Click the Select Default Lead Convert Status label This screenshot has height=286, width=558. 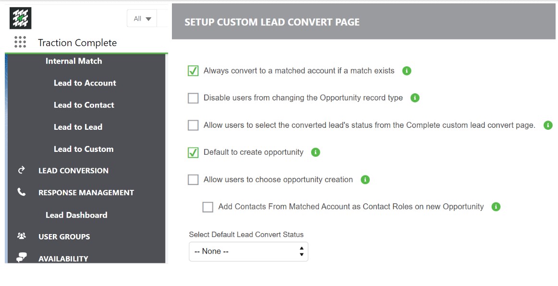click(x=246, y=235)
